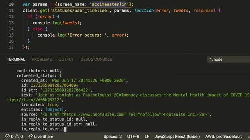The width and height of the screenshot is (250, 140).
Task: Click the errors count icon in status bar
Action: point(7,136)
